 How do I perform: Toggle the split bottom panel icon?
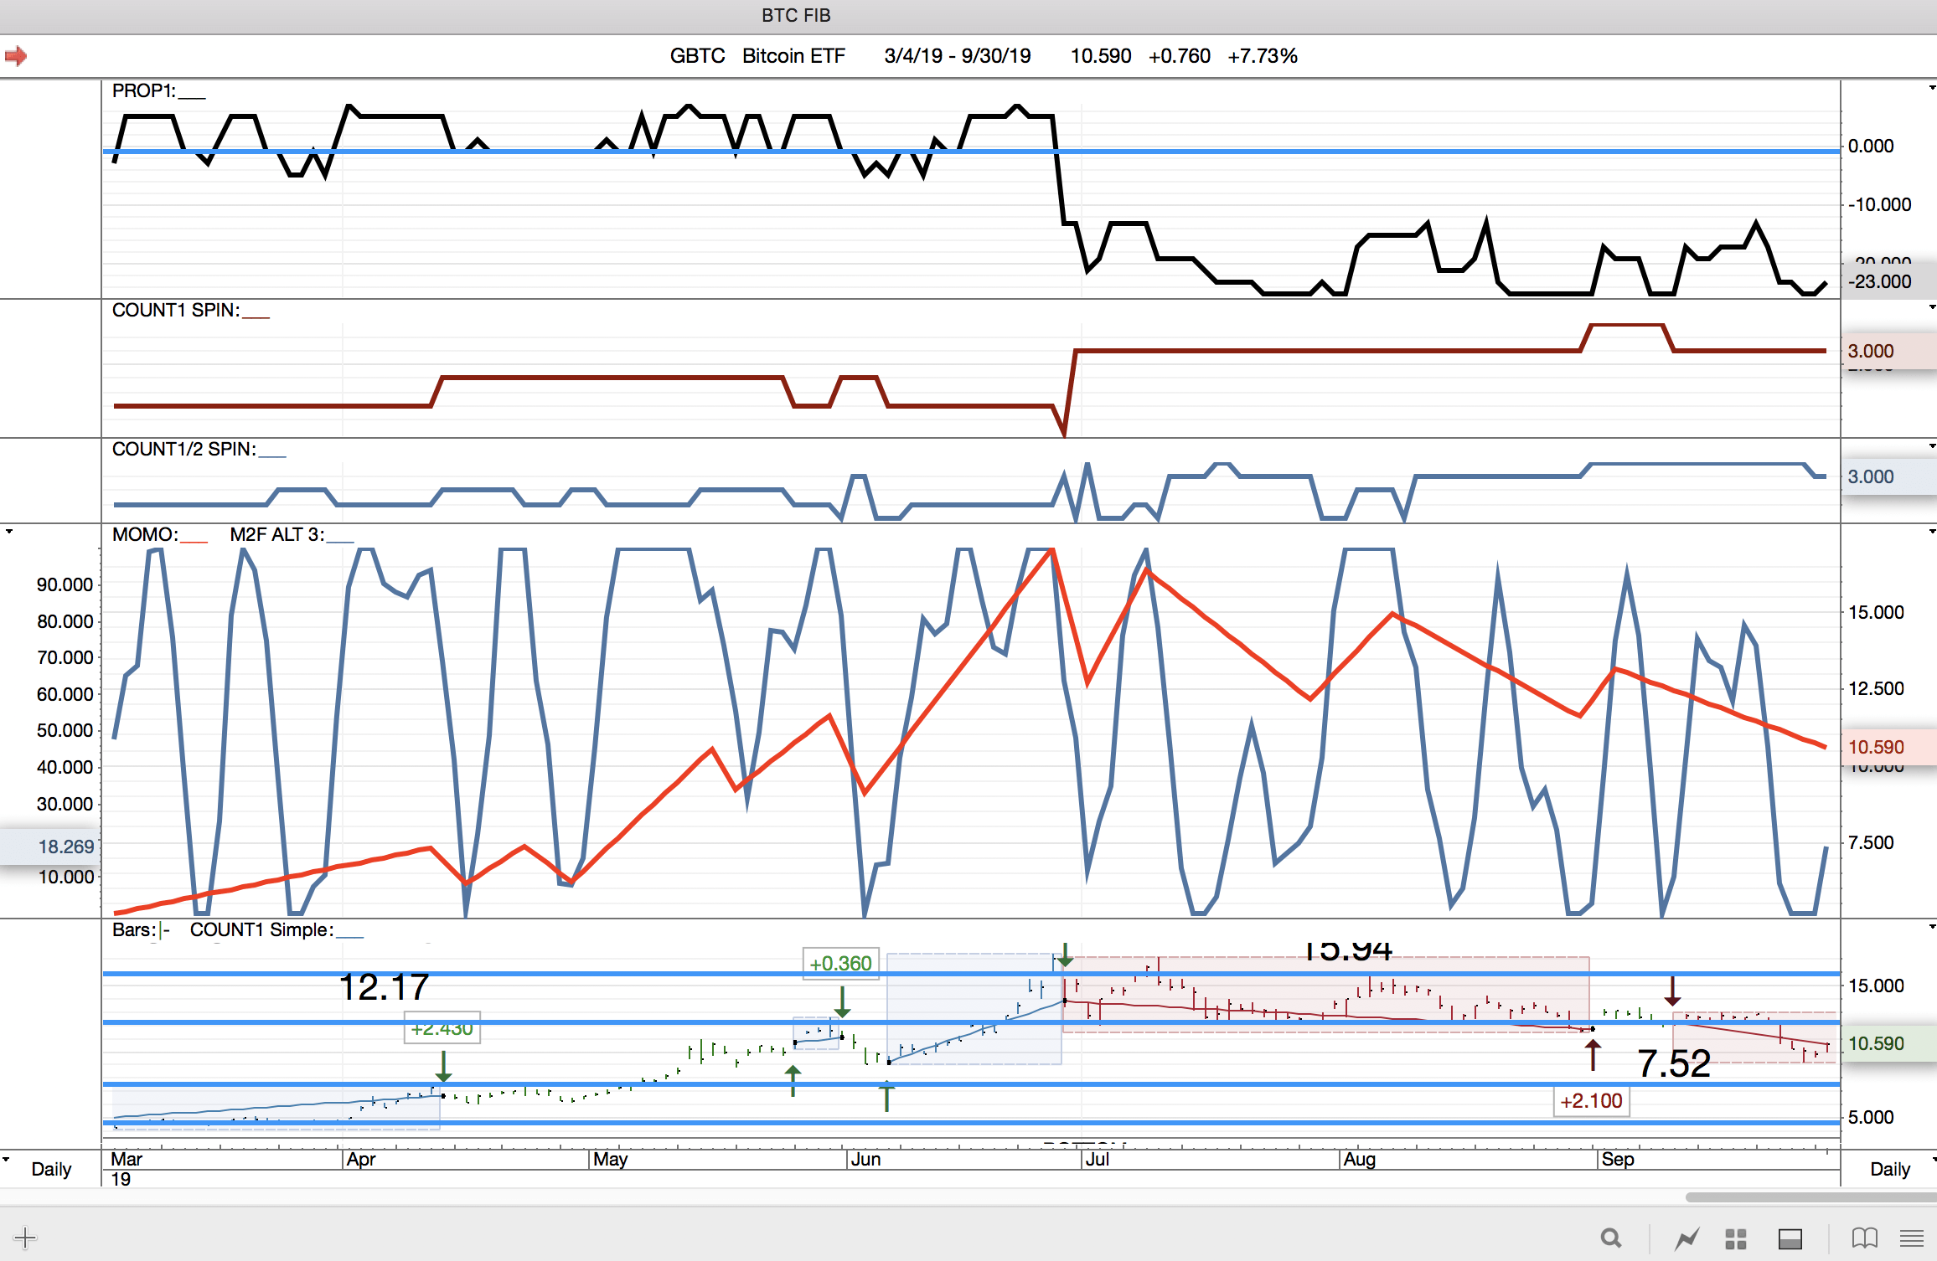1790,1238
